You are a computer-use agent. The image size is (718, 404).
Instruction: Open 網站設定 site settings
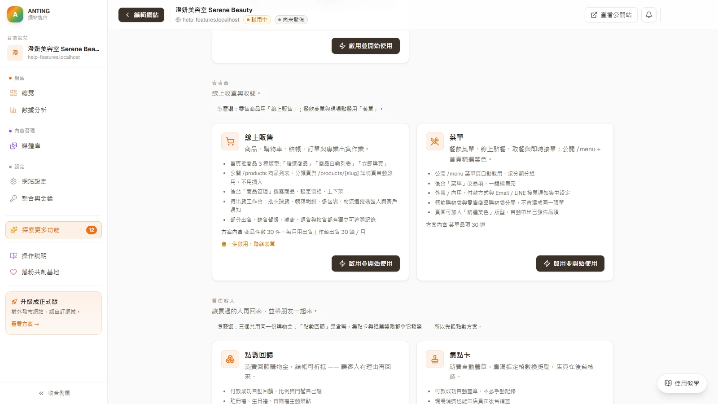tap(53, 181)
